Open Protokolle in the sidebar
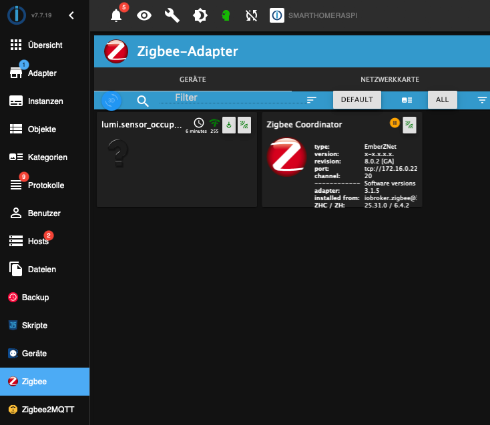 [45, 185]
